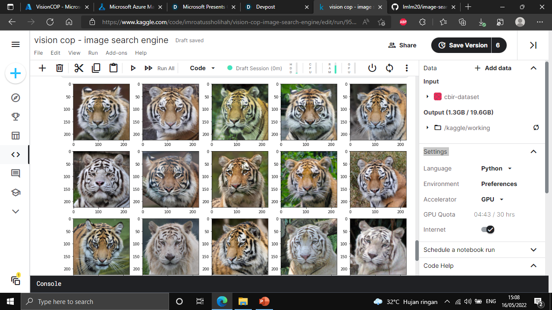Screen dimensions: 552x310
Task: Copy the cell using the copy icon
Action: [x=96, y=68]
